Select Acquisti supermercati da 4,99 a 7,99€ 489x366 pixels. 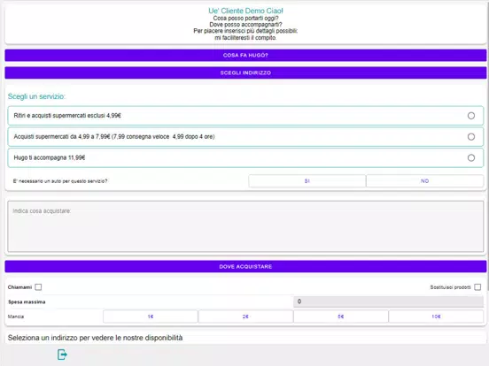tap(245, 137)
